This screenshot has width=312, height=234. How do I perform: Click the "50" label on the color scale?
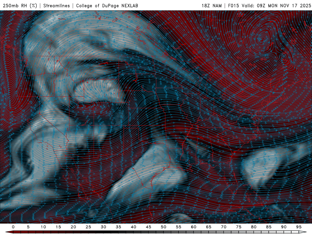coord(163,227)
